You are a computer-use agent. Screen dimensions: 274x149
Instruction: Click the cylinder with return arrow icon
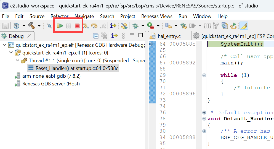click(x=168, y=26)
